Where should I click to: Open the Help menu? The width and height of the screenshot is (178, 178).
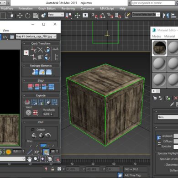123,9
